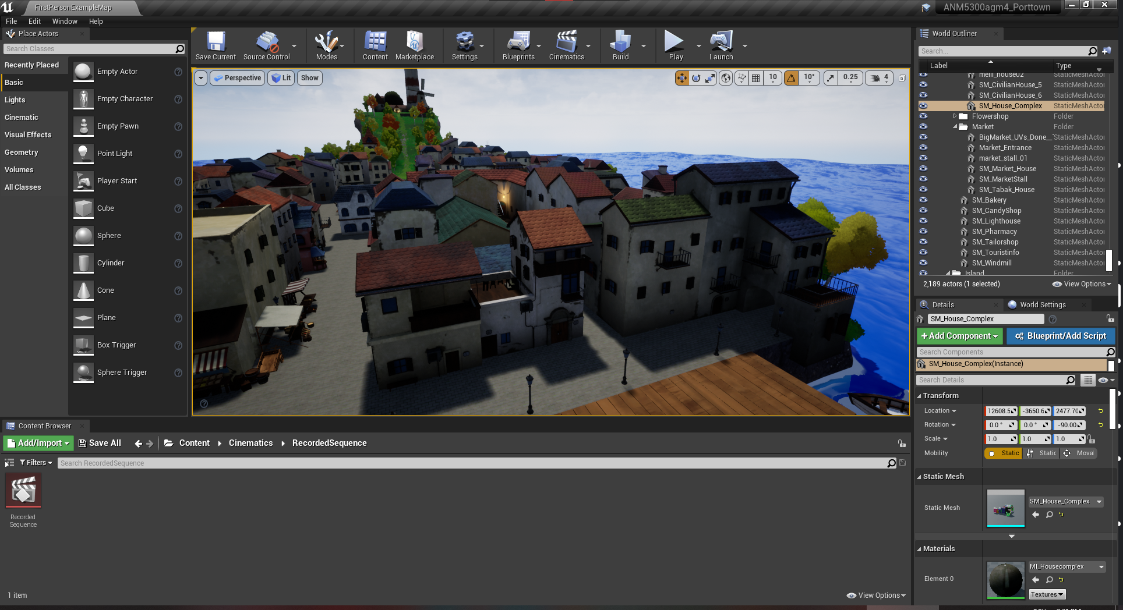This screenshot has height=610, width=1123.
Task: Open the Marketplace toolbar icon
Action: [415, 45]
